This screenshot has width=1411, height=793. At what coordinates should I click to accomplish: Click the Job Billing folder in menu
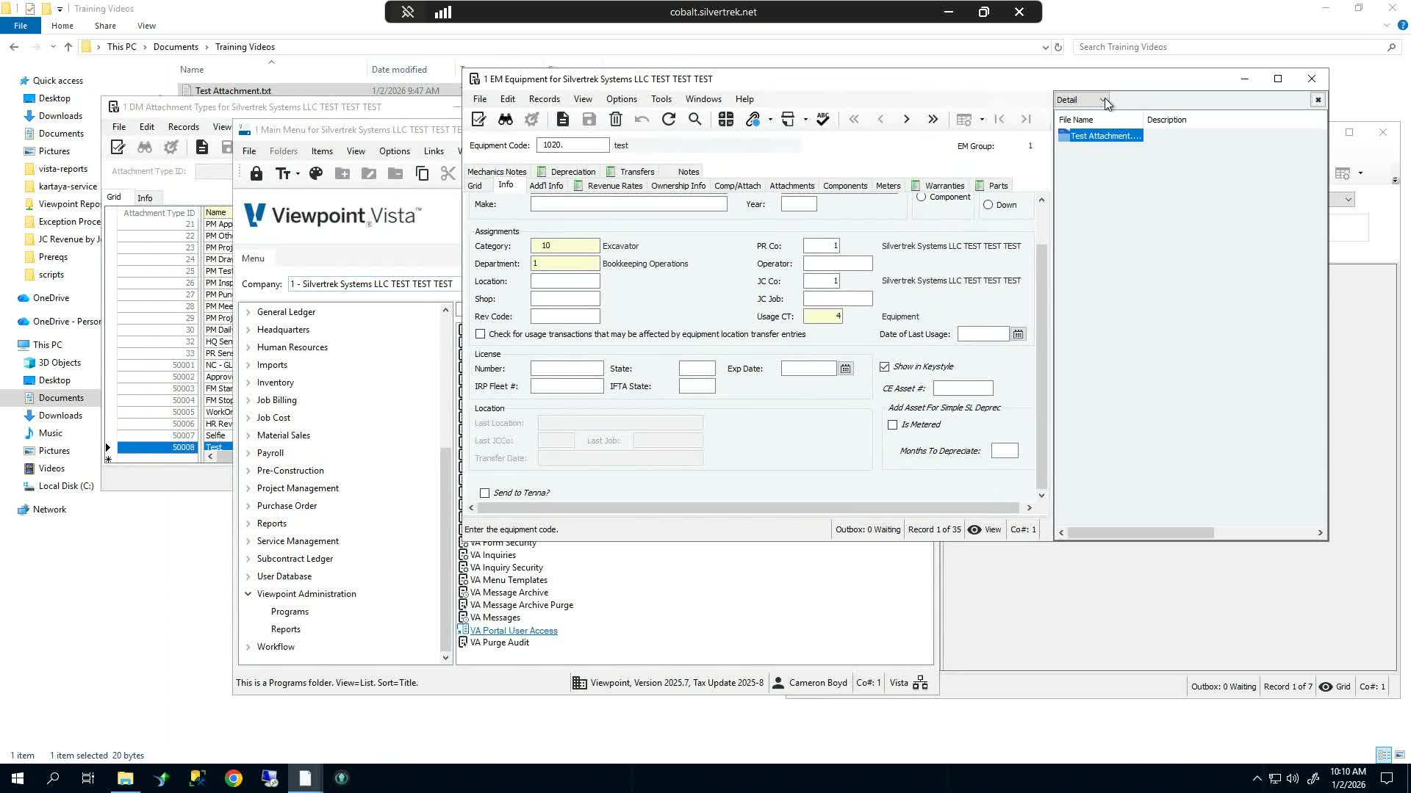point(277,400)
